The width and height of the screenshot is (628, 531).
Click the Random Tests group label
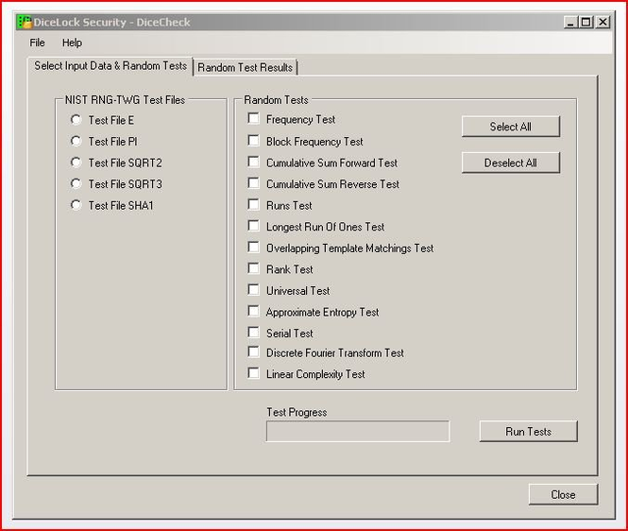[276, 100]
